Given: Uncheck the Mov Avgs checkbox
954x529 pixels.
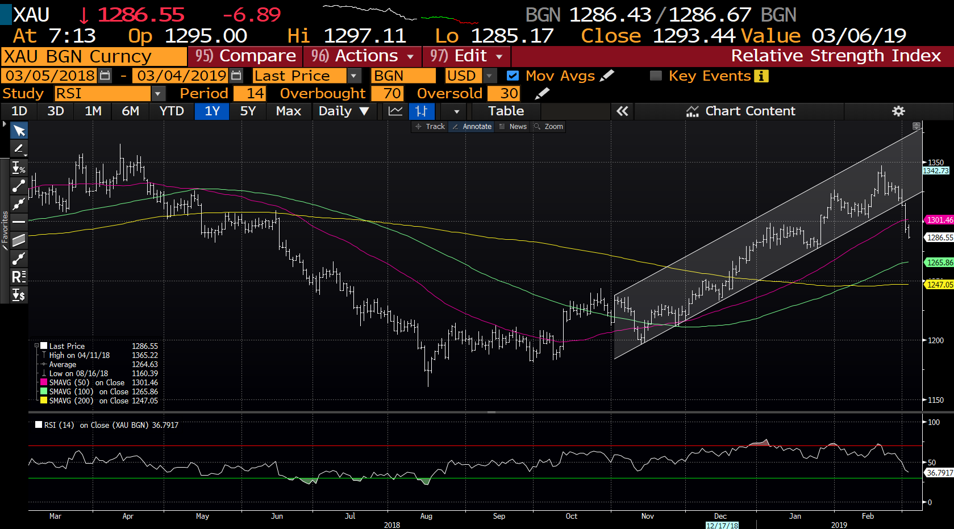Looking at the screenshot, I should pyautogui.click(x=513, y=76).
